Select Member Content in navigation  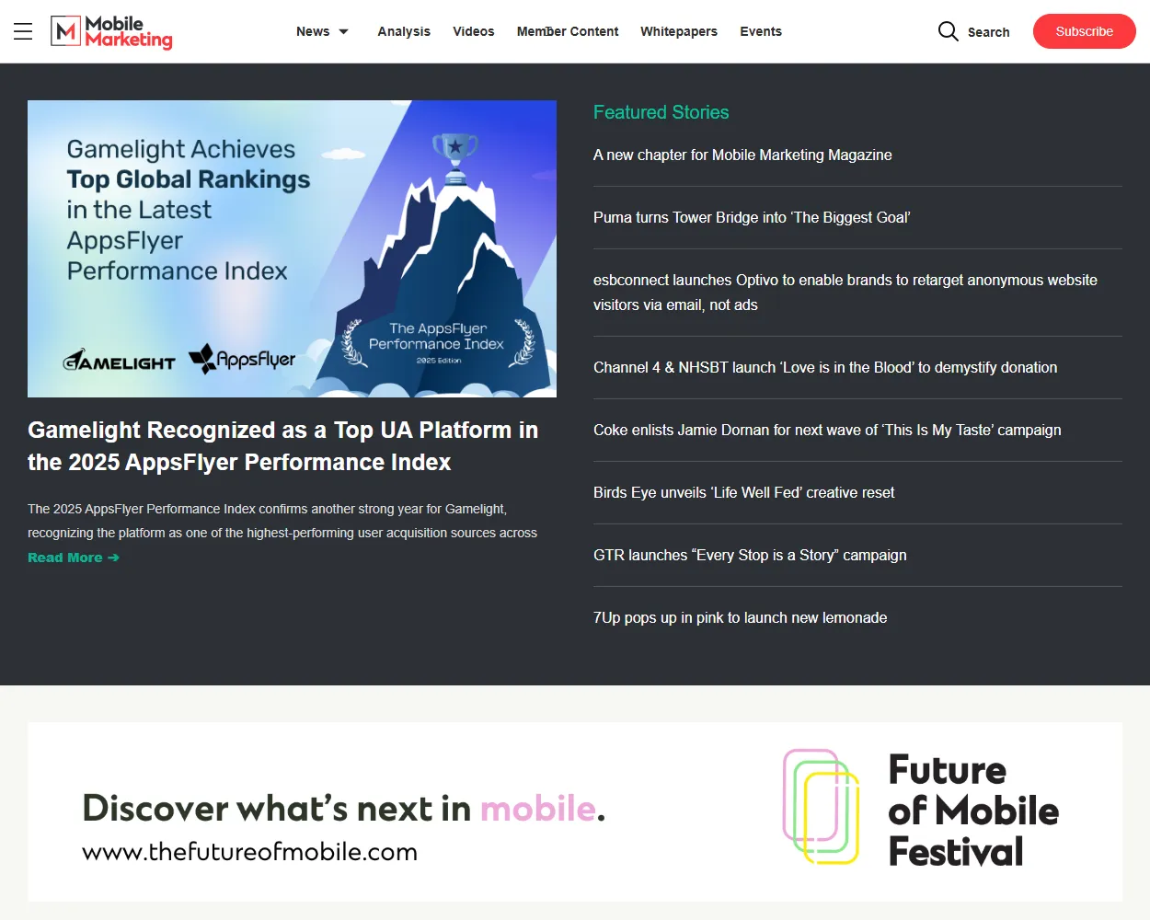pos(568,31)
